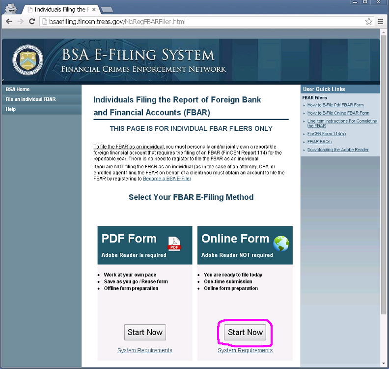Start Now under Online Form
Screen dimensions: 389x369
tap(245, 332)
